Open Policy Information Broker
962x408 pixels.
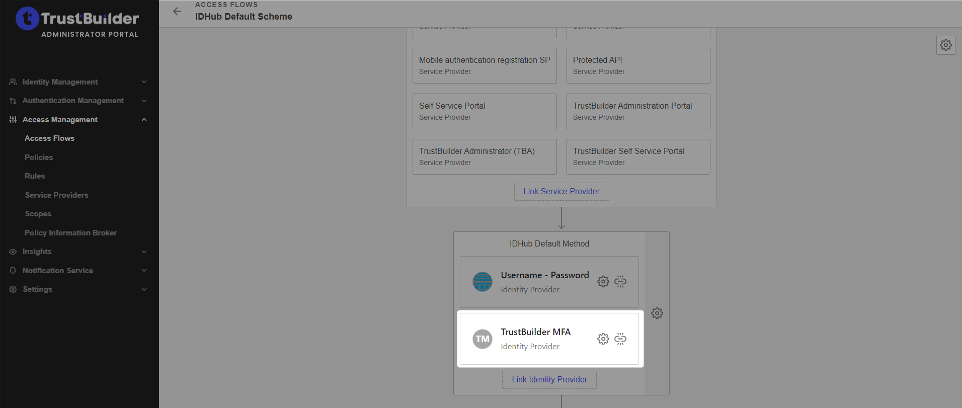point(70,233)
